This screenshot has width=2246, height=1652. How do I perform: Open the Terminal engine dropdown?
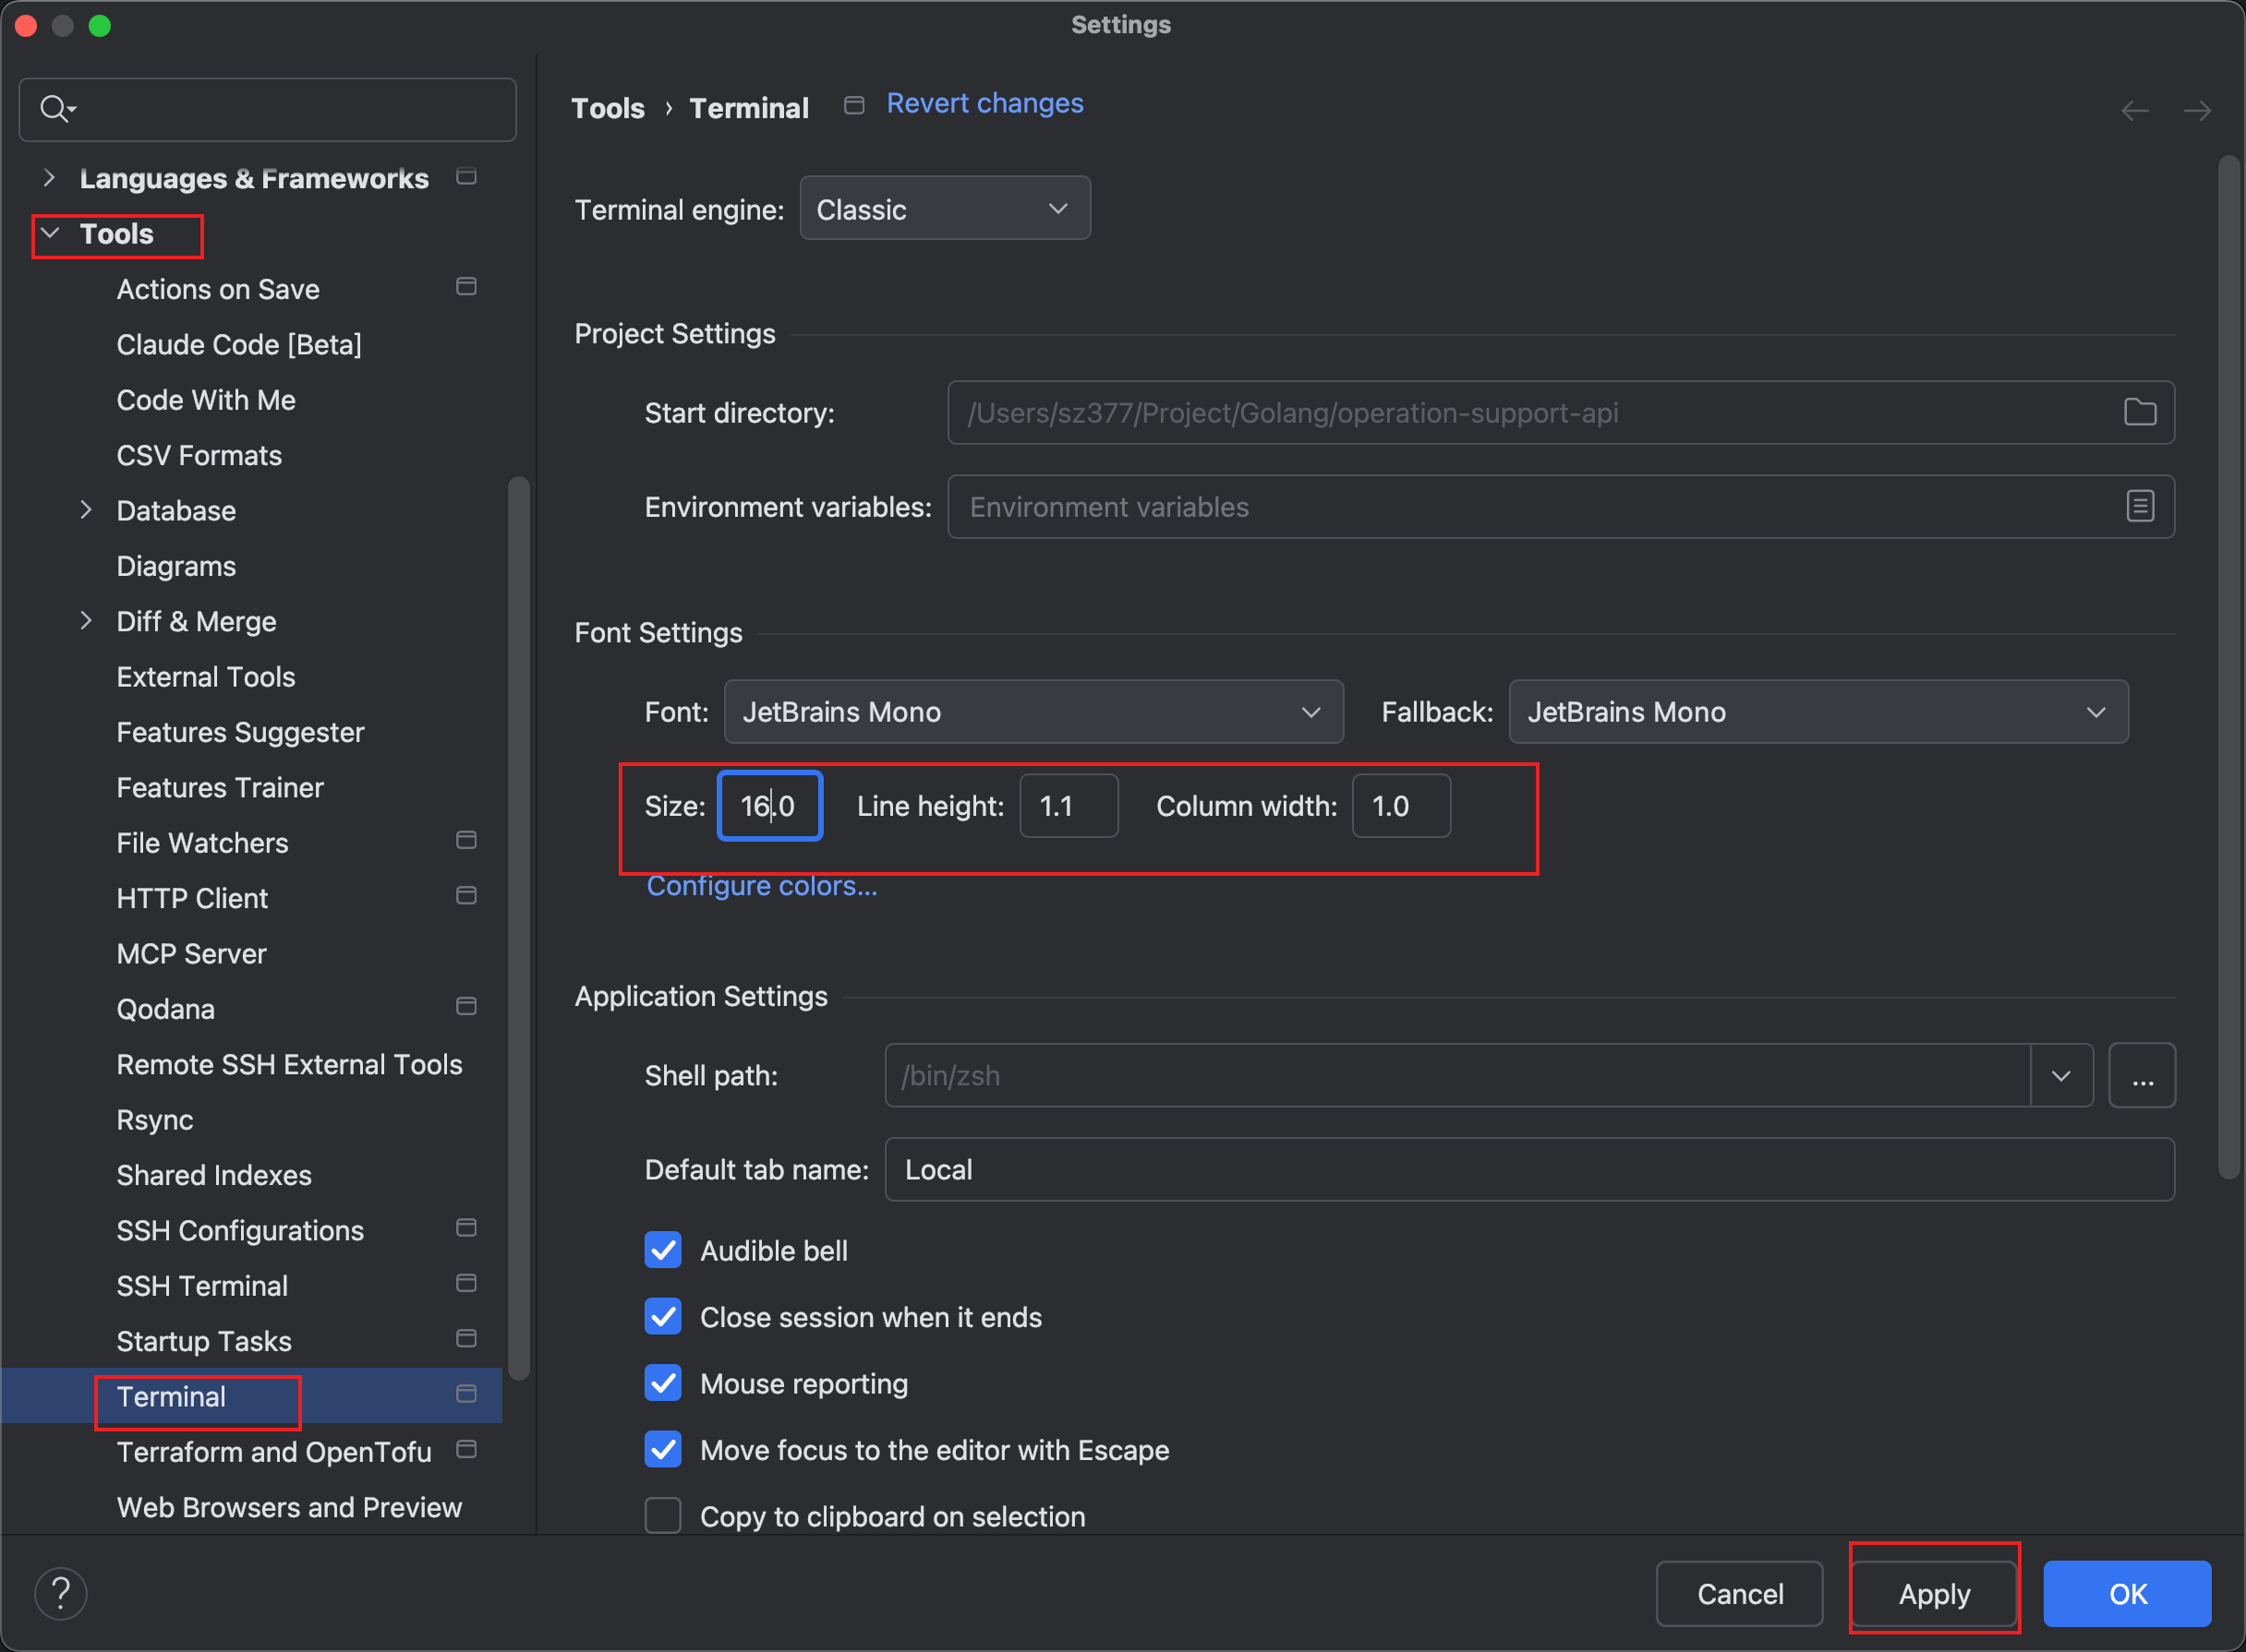(945, 209)
